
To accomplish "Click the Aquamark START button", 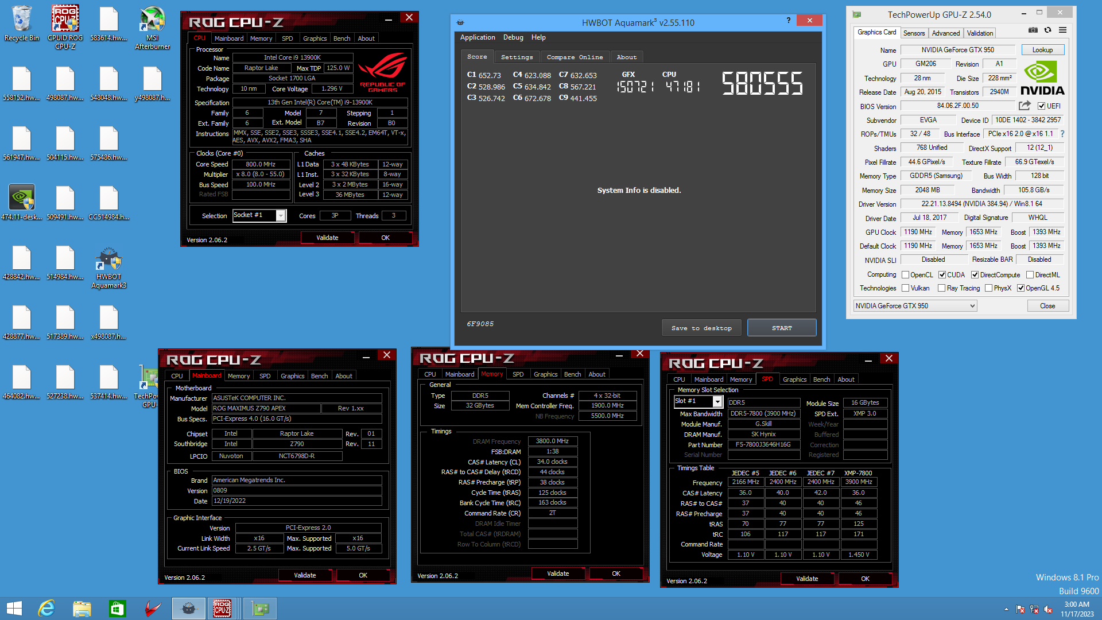I will click(782, 328).
